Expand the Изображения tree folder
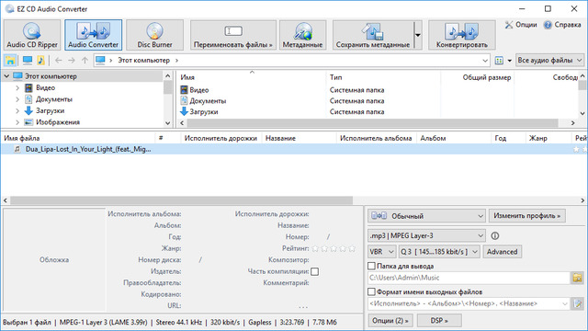 click(17, 122)
